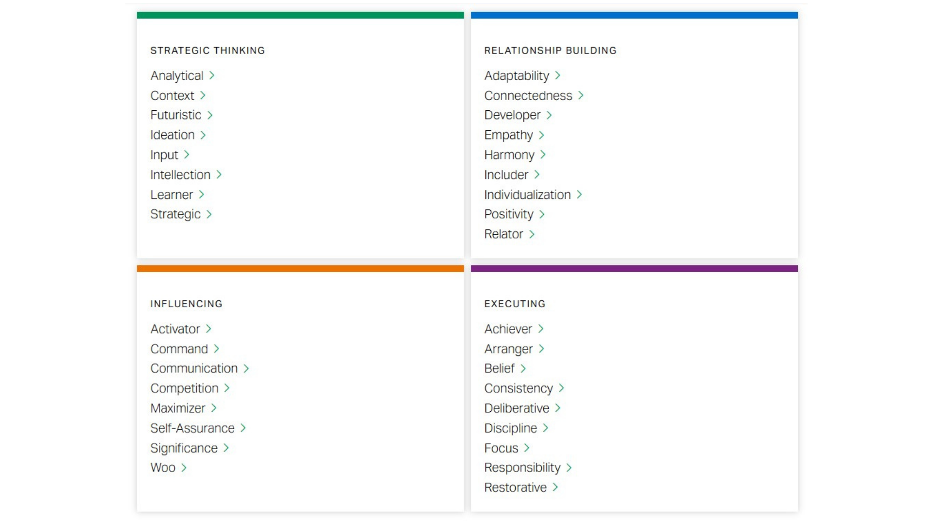This screenshot has height=525, width=933.
Task: Click the orange bar above Influencing
Action: (x=300, y=269)
